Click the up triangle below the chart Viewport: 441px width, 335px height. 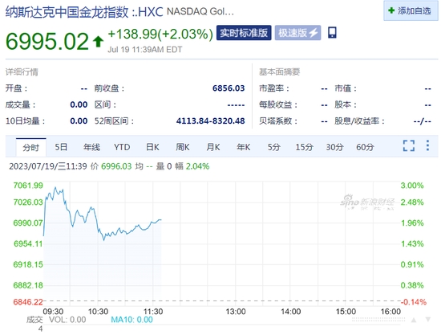point(414,320)
